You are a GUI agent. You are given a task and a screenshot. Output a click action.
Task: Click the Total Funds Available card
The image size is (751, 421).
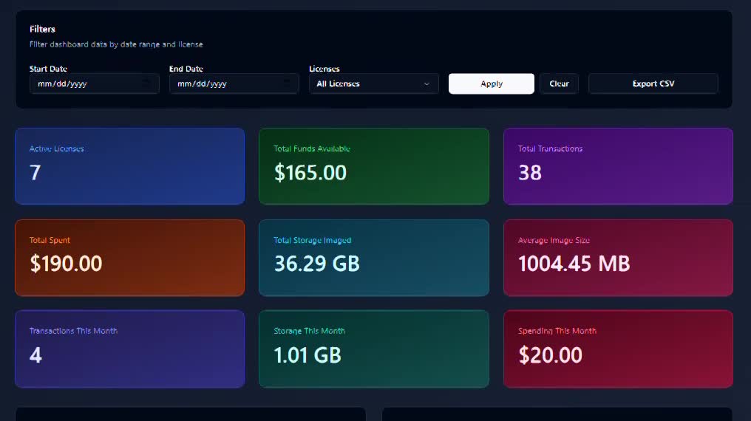[x=373, y=166]
